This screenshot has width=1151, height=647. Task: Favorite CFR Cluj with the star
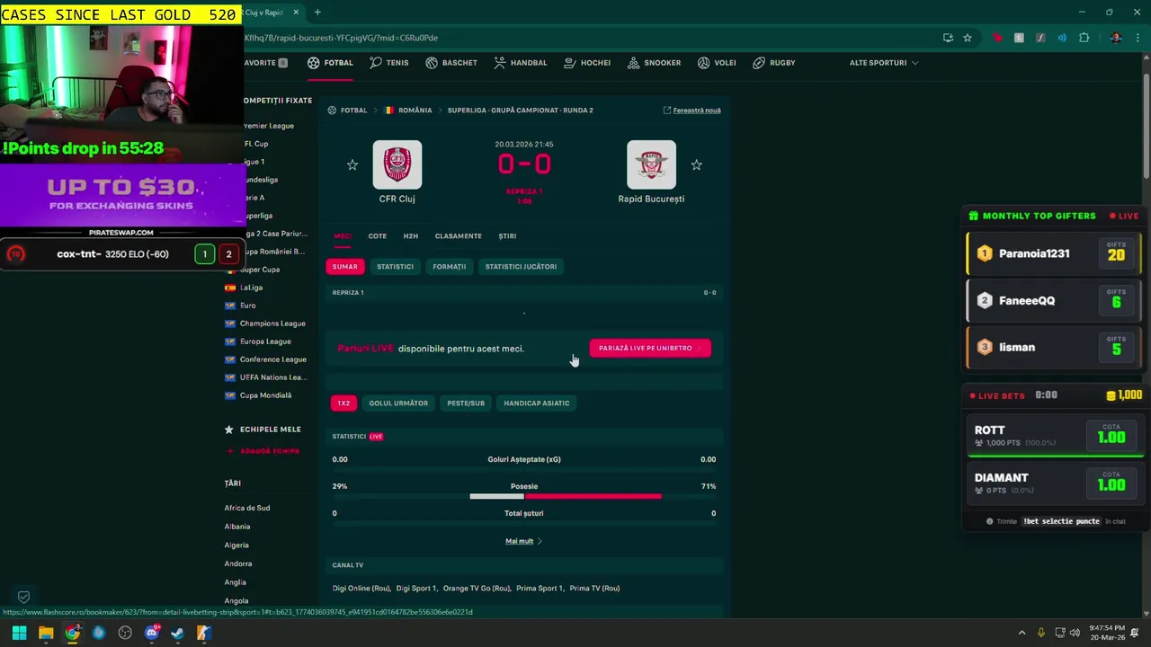[x=352, y=164]
